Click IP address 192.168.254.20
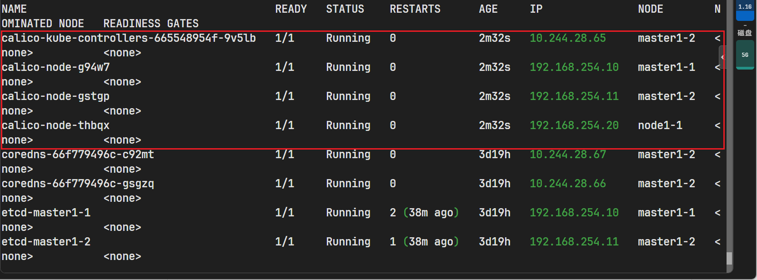This screenshot has height=280, width=757. (574, 125)
